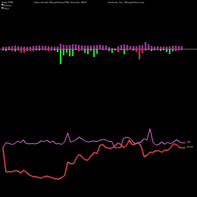This screenshot has height=197, width=197.
Task: Click the Price legend color swatch
Action: [x=2, y=8]
